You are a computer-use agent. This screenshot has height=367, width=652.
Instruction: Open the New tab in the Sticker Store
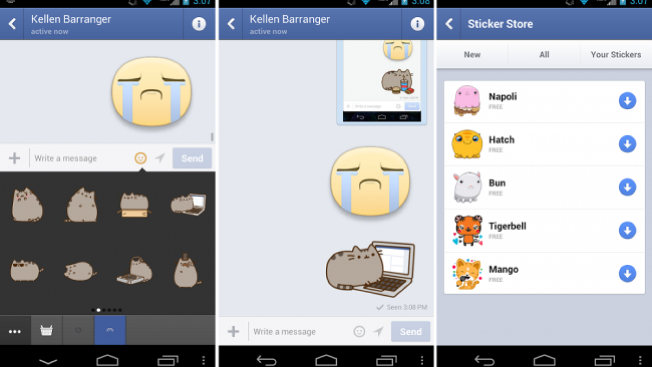[472, 54]
